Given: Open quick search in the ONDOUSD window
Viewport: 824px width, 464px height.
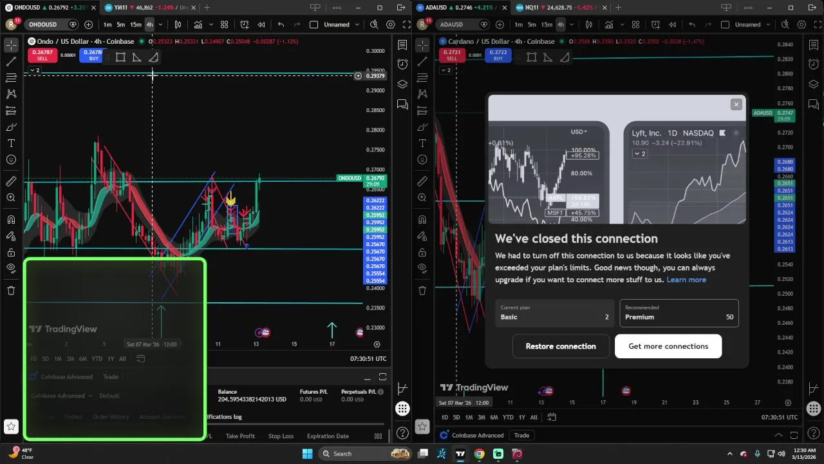Looking at the screenshot, I should pos(374,24).
